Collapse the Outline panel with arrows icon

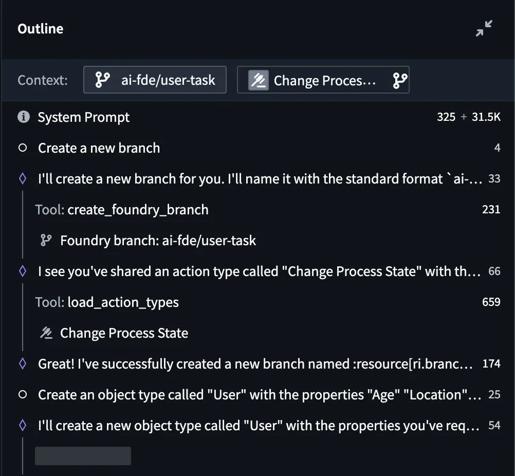[484, 28]
